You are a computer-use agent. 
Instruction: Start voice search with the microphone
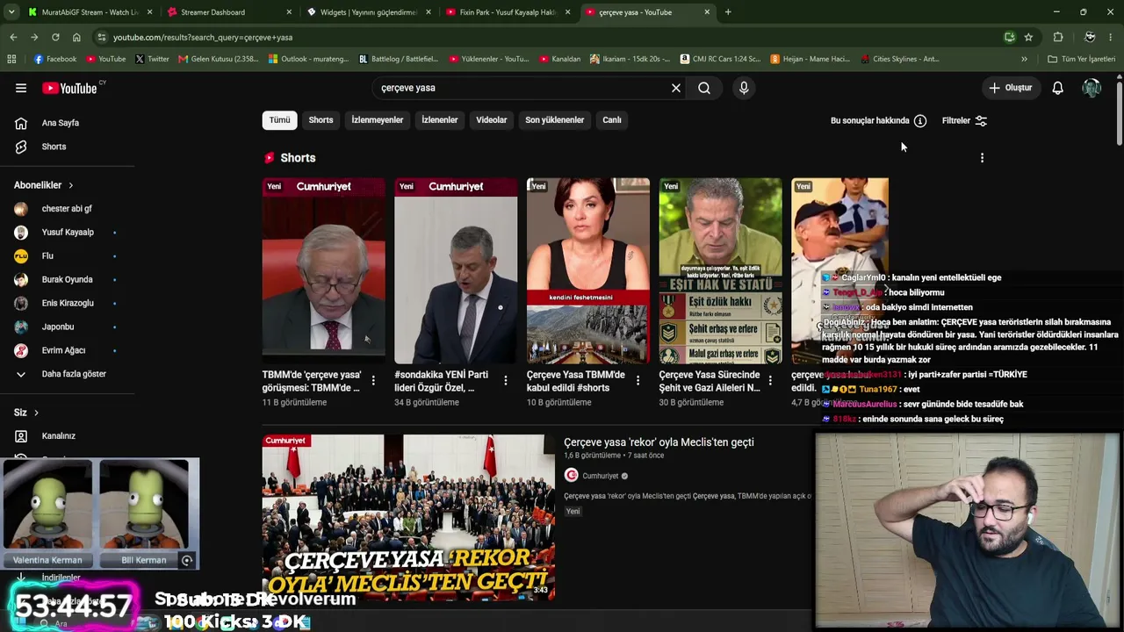click(x=744, y=88)
